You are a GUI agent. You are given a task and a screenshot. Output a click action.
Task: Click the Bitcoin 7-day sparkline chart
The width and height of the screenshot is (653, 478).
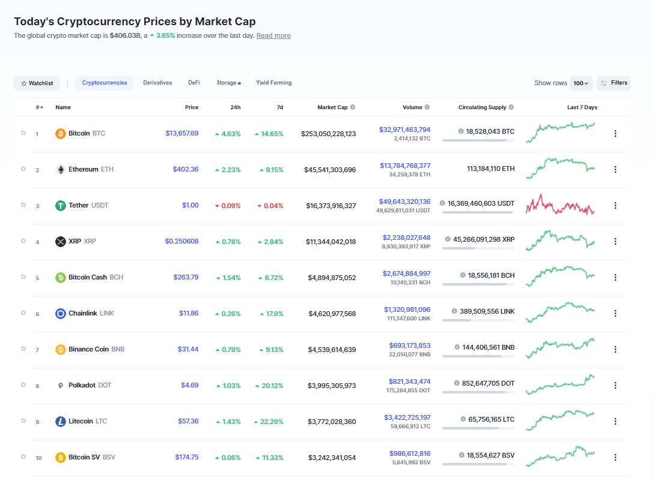[560, 133]
